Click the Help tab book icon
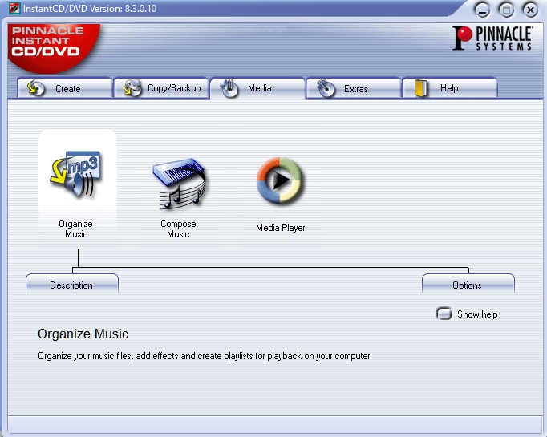 pyautogui.click(x=421, y=88)
